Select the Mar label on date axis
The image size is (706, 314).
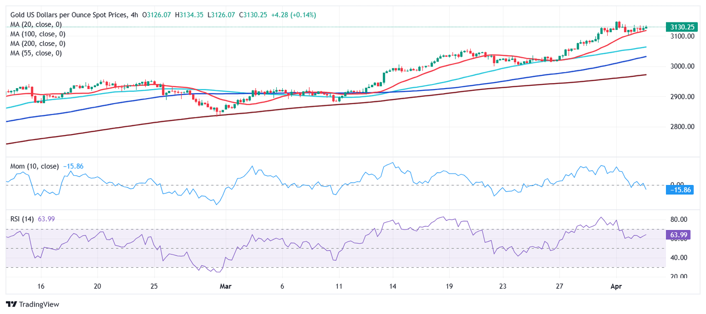(x=225, y=286)
